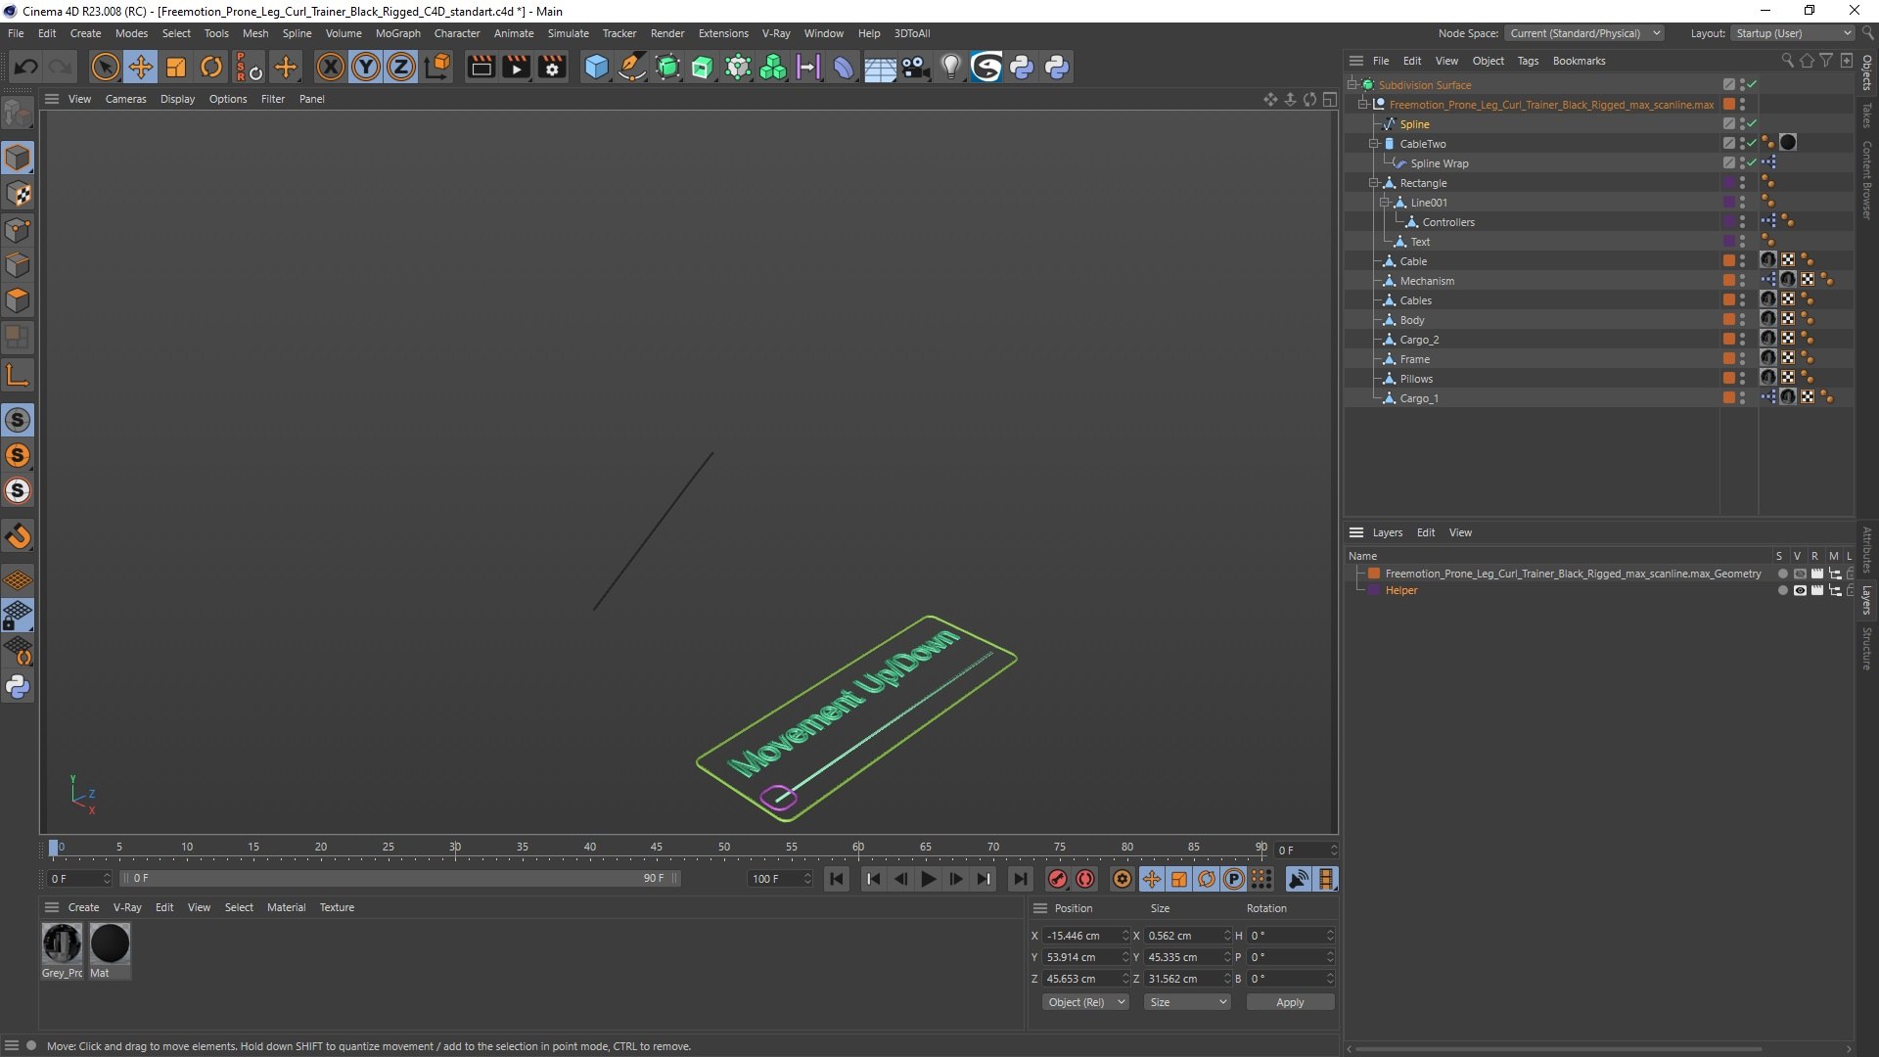Select the Mechanism object in tree
This screenshot has height=1057, width=1879.
(x=1427, y=281)
